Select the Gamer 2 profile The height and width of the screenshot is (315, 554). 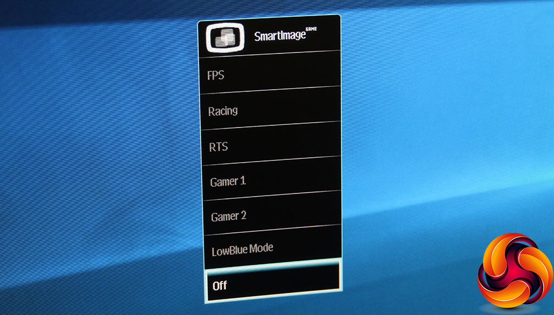[273, 213]
